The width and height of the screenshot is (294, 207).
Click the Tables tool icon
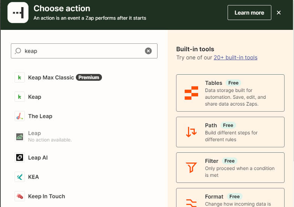click(x=191, y=93)
